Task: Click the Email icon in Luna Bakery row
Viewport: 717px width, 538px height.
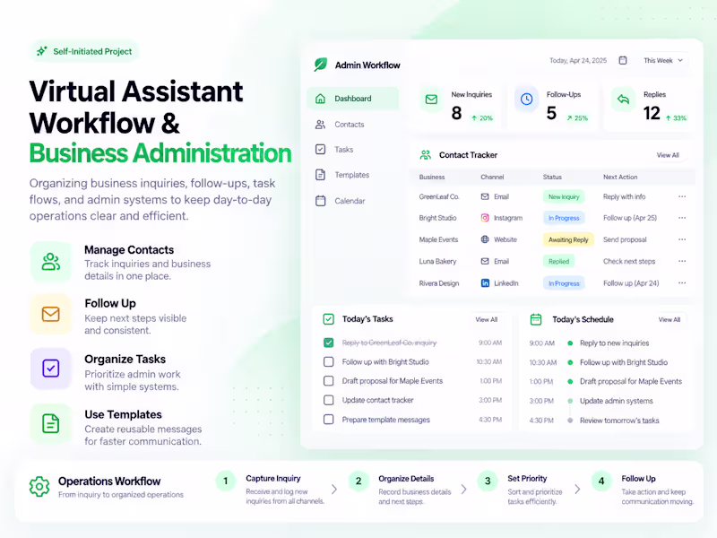Action: point(485,261)
